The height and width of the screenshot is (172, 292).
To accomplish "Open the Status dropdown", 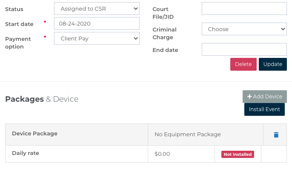I will click(97, 9).
